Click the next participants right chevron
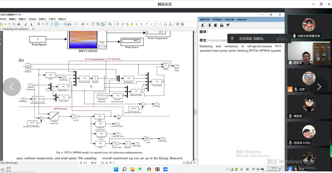Image resolution: width=332 pixels, height=173 pixels. (x=319, y=87)
